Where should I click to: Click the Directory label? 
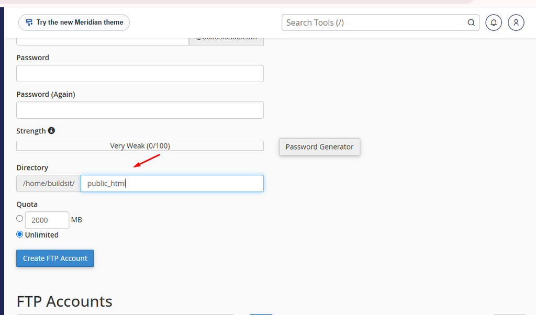32,167
